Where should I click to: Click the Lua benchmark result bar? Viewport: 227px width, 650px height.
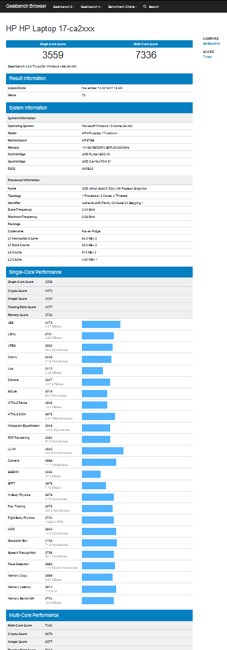pos(93,371)
